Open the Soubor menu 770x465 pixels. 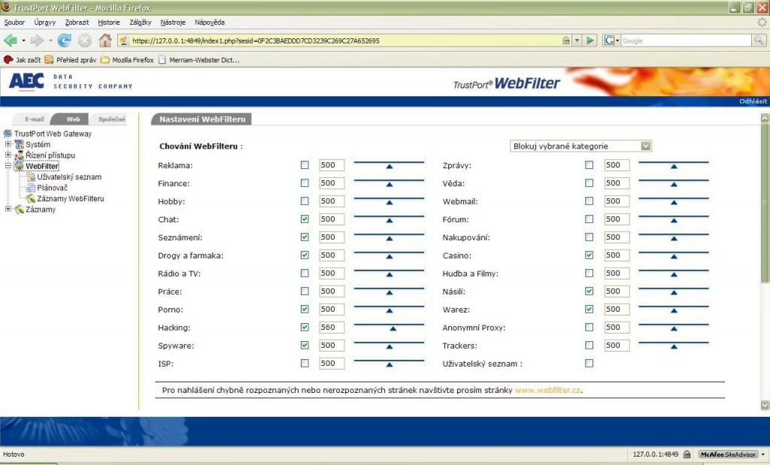coord(14,22)
